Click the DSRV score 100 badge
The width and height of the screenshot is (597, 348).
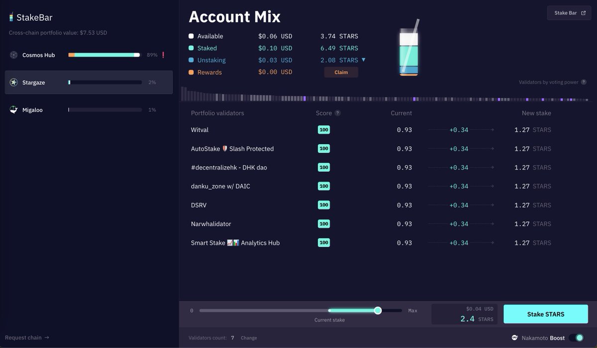tap(324, 205)
